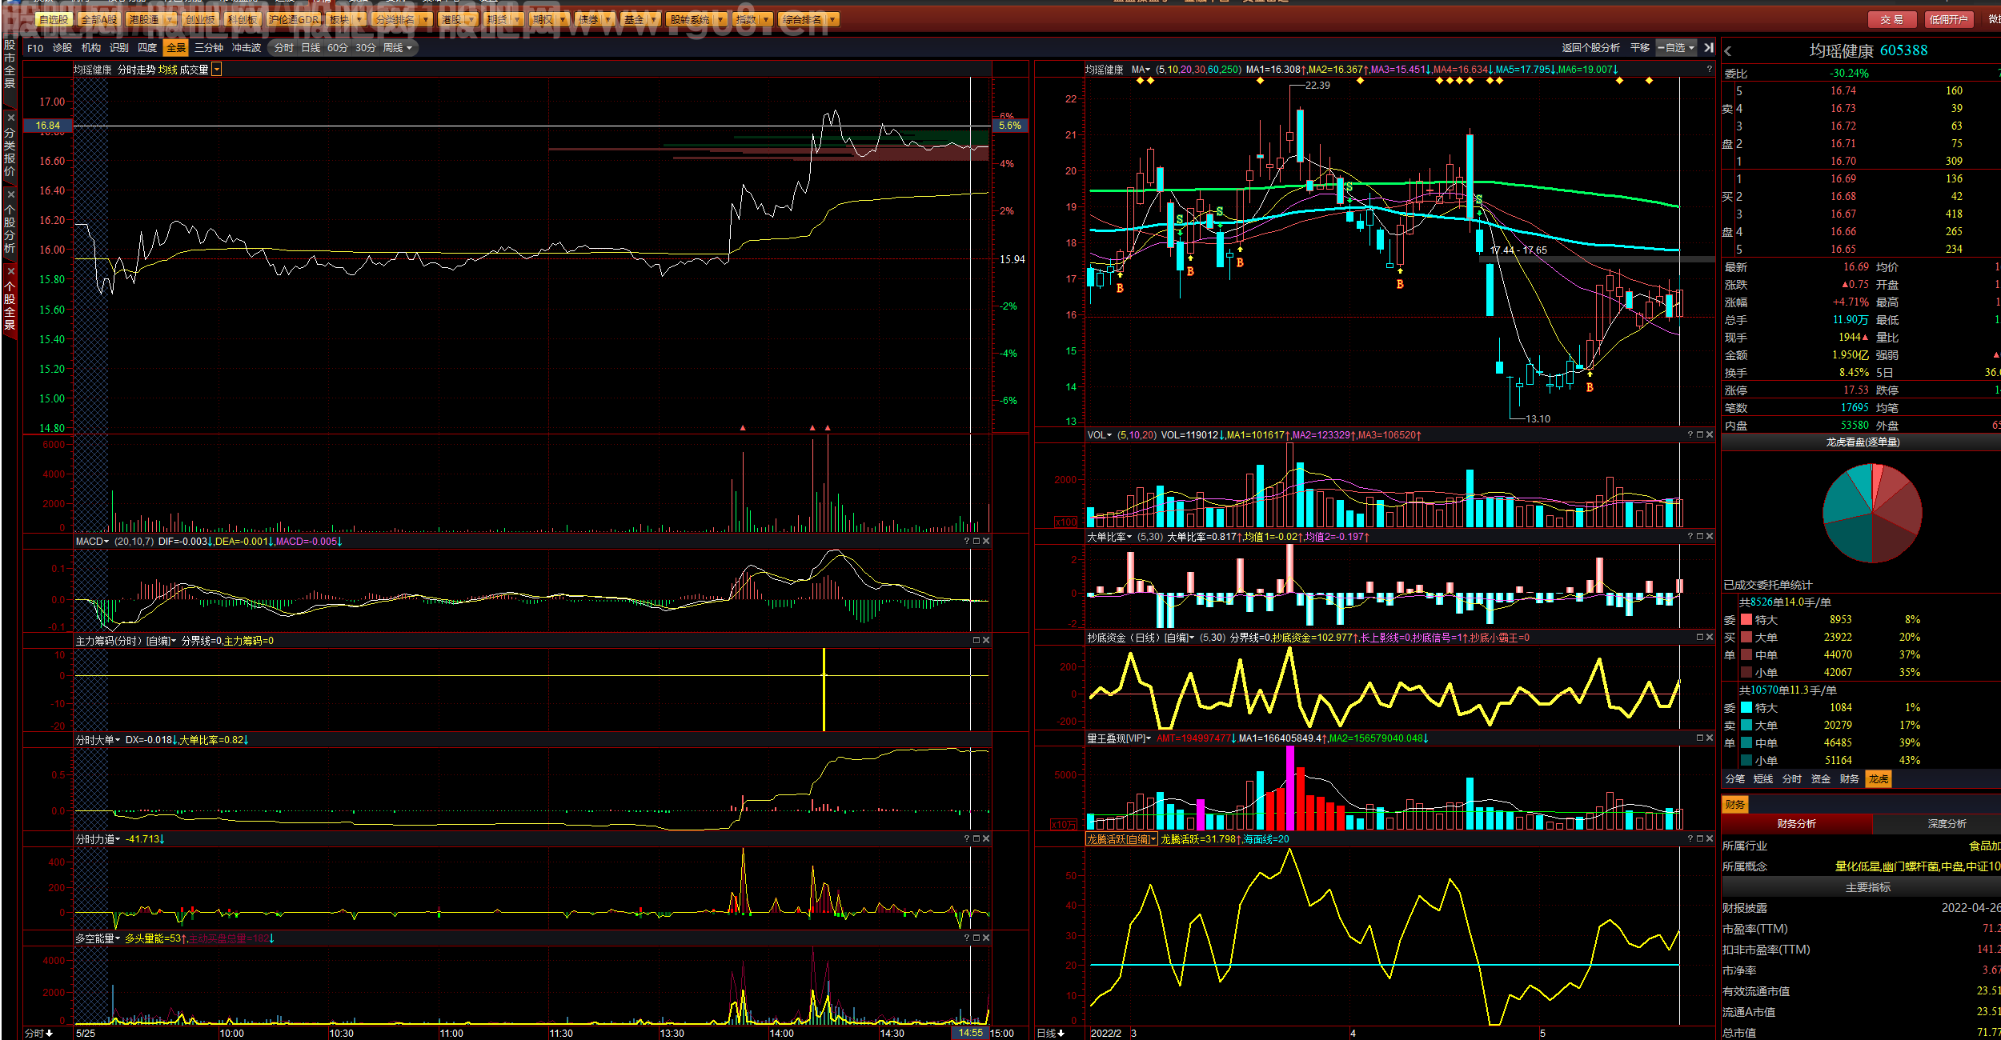Switch to the 资金 tab
The width and height of the screenshot is (2001, 1040).
point(1821,778)
